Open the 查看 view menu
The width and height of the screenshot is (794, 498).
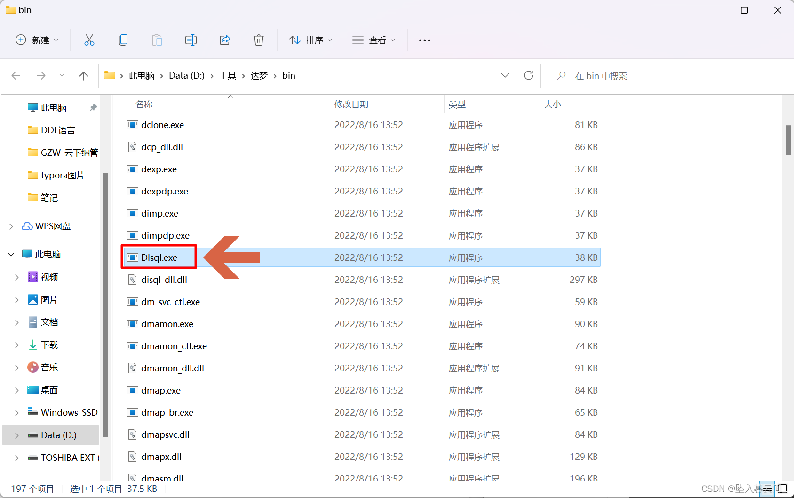pos(374,40)
